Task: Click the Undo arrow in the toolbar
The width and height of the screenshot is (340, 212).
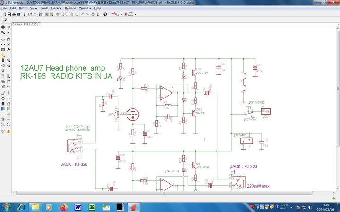Action: [x=82, y=14]
